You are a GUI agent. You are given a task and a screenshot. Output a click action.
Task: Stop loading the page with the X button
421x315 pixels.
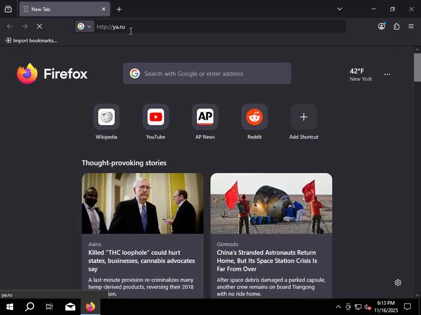(x=39, y=26)
